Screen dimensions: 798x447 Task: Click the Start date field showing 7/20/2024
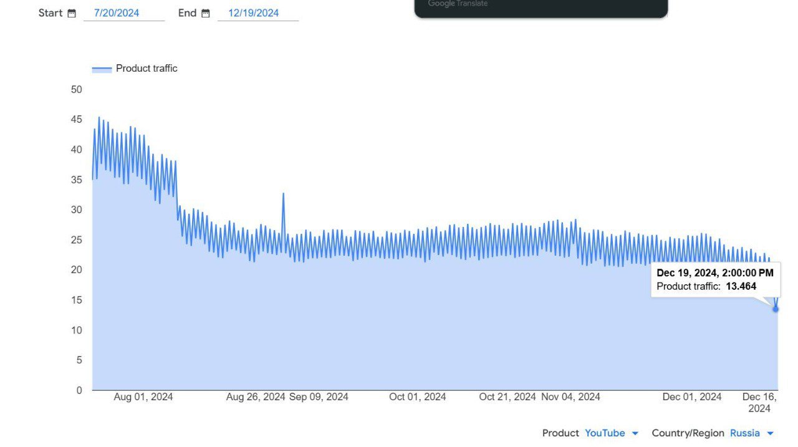point(123,13)
